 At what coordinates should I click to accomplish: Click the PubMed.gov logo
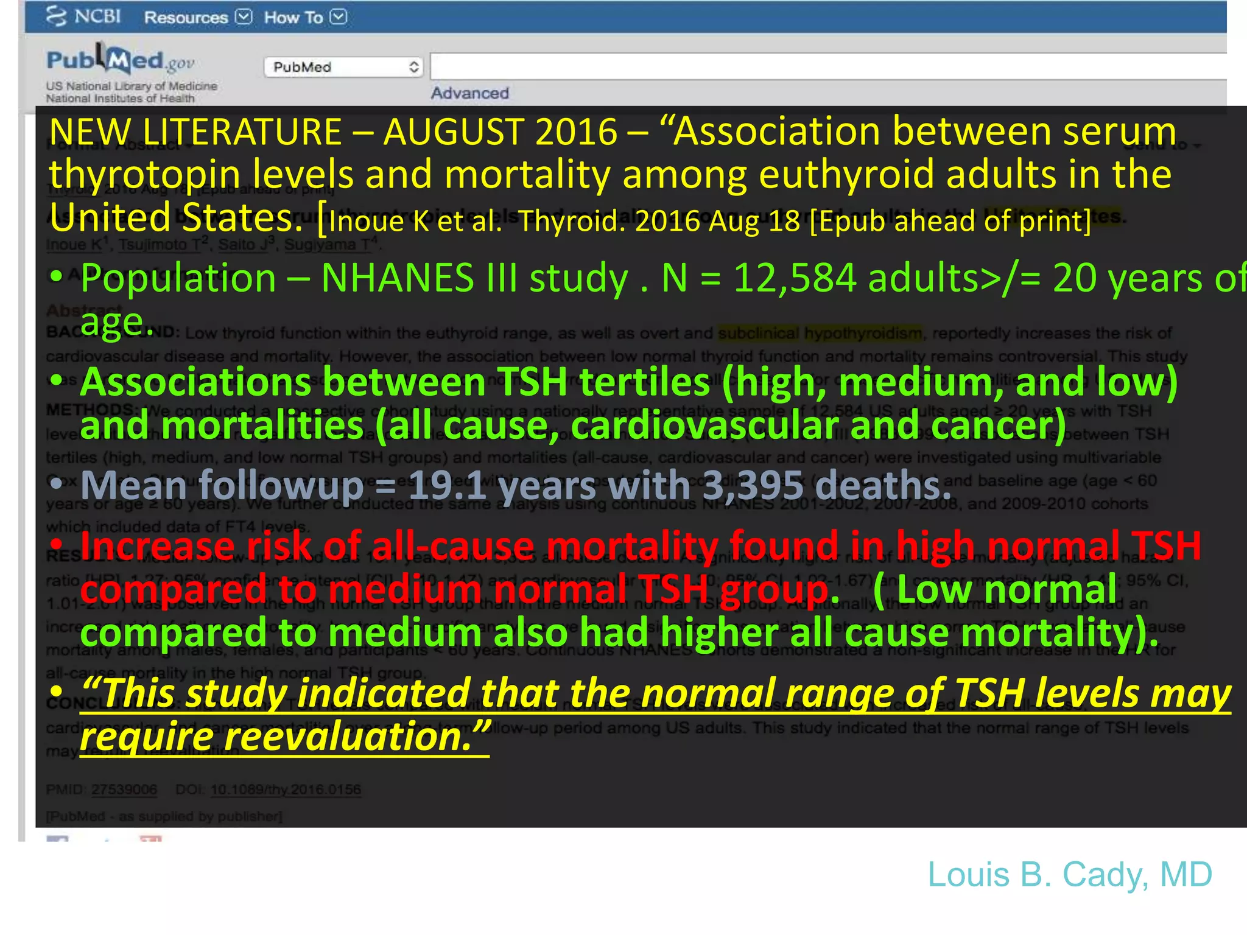(x=121, y=58)
